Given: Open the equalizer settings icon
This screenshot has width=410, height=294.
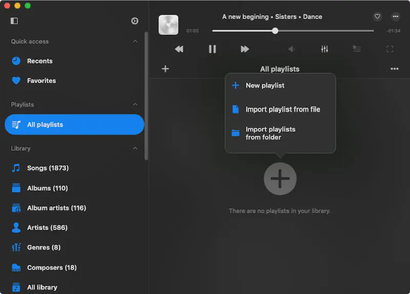Looking at the screenshot, I should point(324,49).
